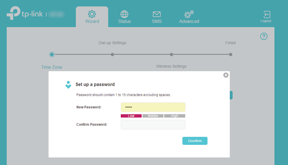This screenshot has height=165, width=288.
Task: Click the Low strength indicator bar
Action: 131,116
